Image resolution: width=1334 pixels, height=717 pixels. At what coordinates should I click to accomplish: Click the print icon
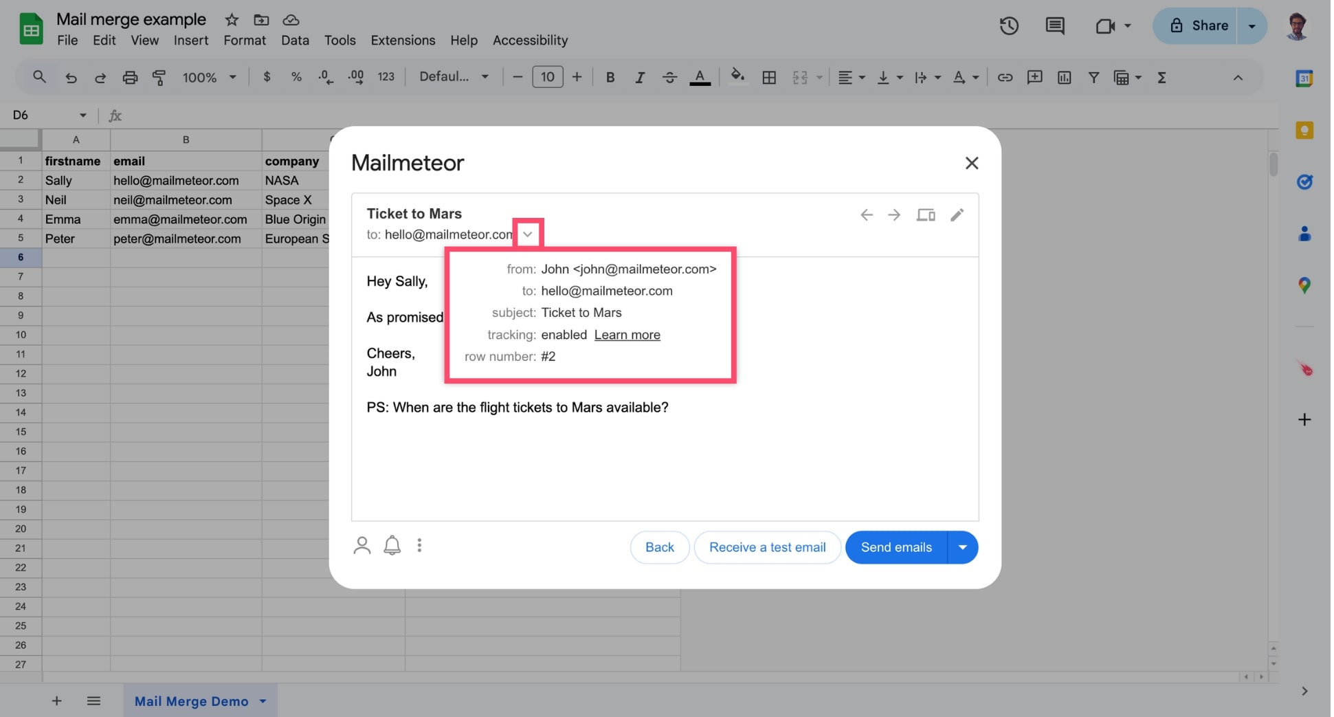tap(130, 78)
